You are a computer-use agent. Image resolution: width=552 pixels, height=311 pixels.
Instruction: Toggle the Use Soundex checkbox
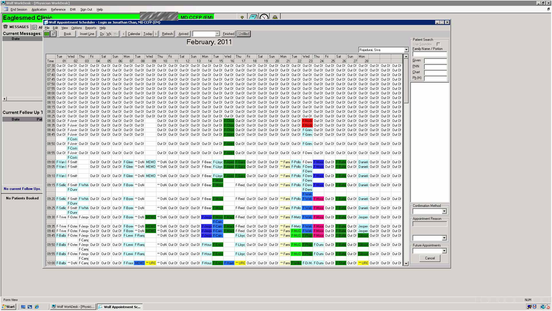click(438, 44)
